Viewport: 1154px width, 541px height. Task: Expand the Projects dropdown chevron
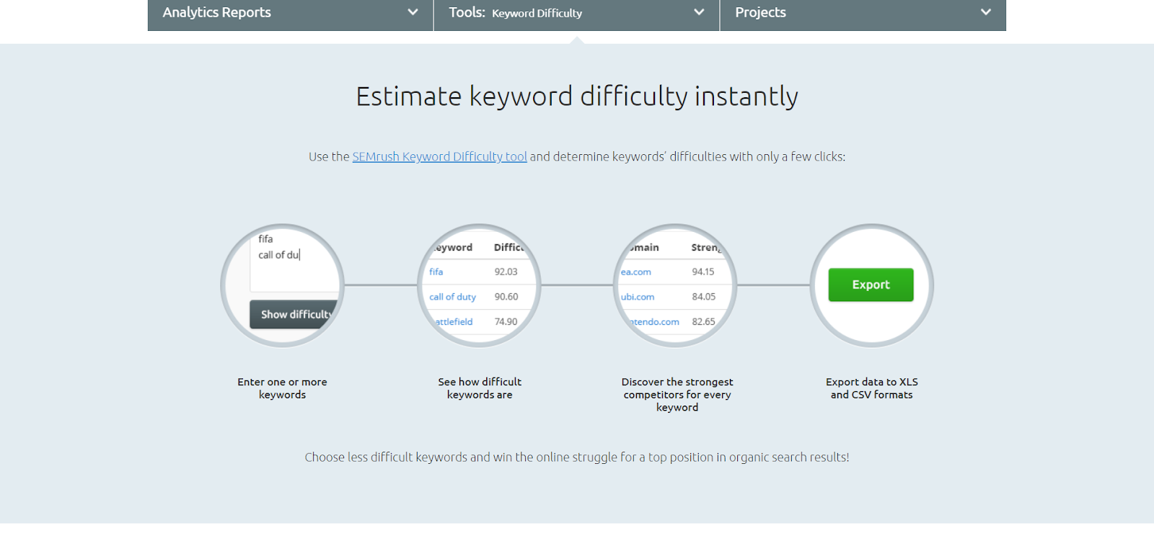(986, 12)
